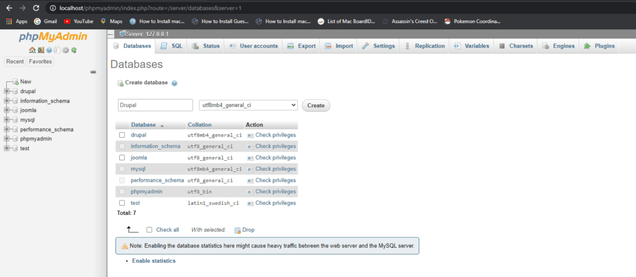Click the Recent button in sidebar
The image size is (636, 277).
(15, 61)
